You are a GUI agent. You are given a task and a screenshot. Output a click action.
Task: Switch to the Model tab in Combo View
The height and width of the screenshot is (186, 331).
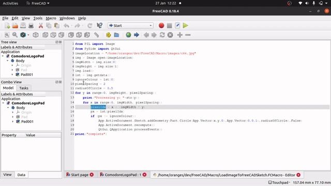(8, 88)
